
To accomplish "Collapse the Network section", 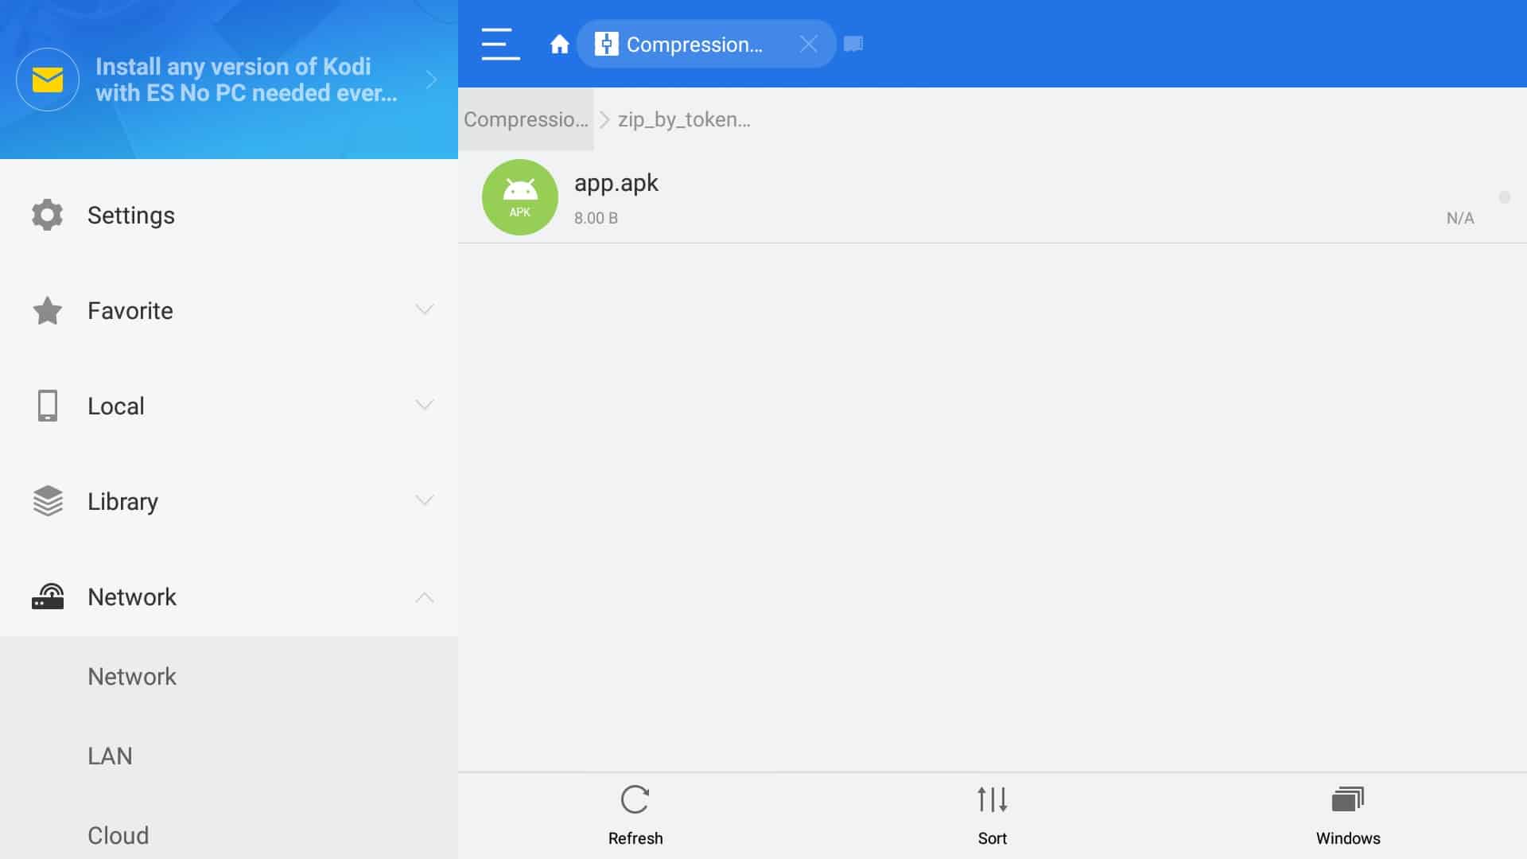I will 424,596.
